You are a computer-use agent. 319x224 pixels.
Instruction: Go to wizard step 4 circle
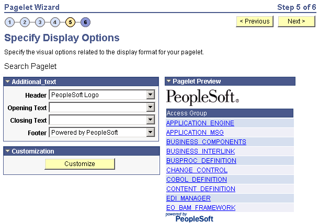[55, 22]
